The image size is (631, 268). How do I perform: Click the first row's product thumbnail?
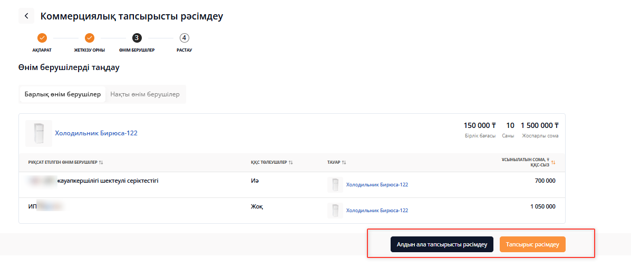[x=335, y=185]
